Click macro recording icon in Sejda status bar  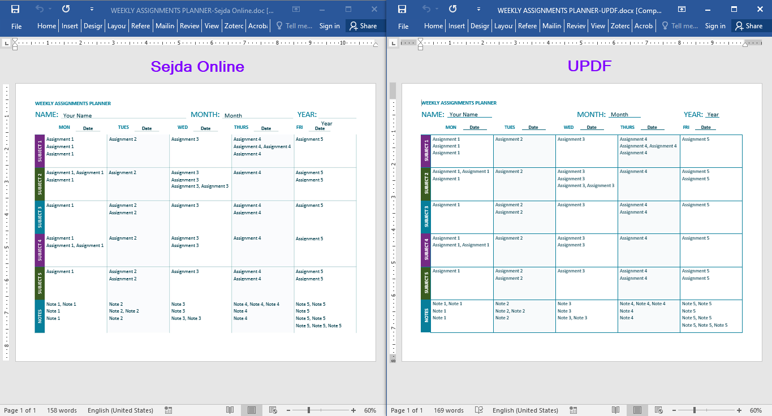pyautogui.click(x=169, y=410)
